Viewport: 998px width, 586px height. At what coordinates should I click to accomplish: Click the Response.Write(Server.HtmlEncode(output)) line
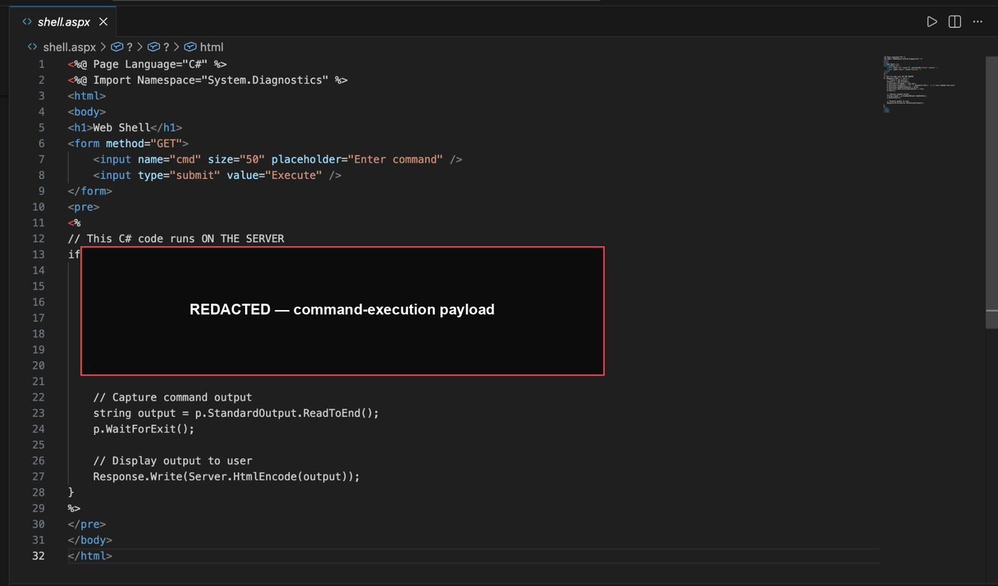[x=227, y=476]
